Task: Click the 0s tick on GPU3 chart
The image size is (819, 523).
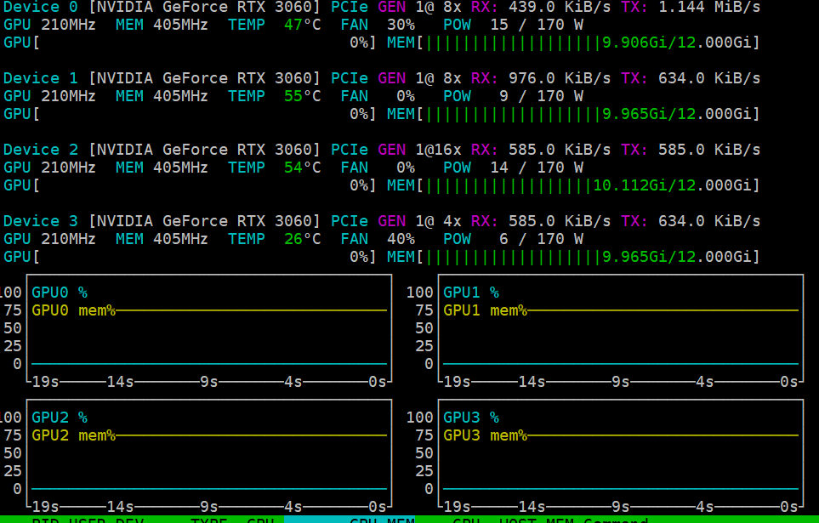Action: (788, 507)
